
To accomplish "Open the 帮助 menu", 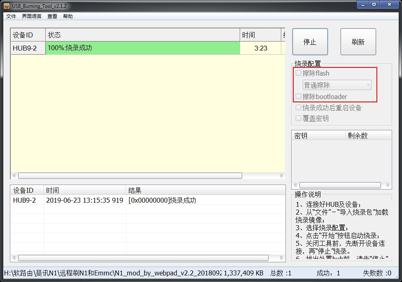I will pos(68,16).
